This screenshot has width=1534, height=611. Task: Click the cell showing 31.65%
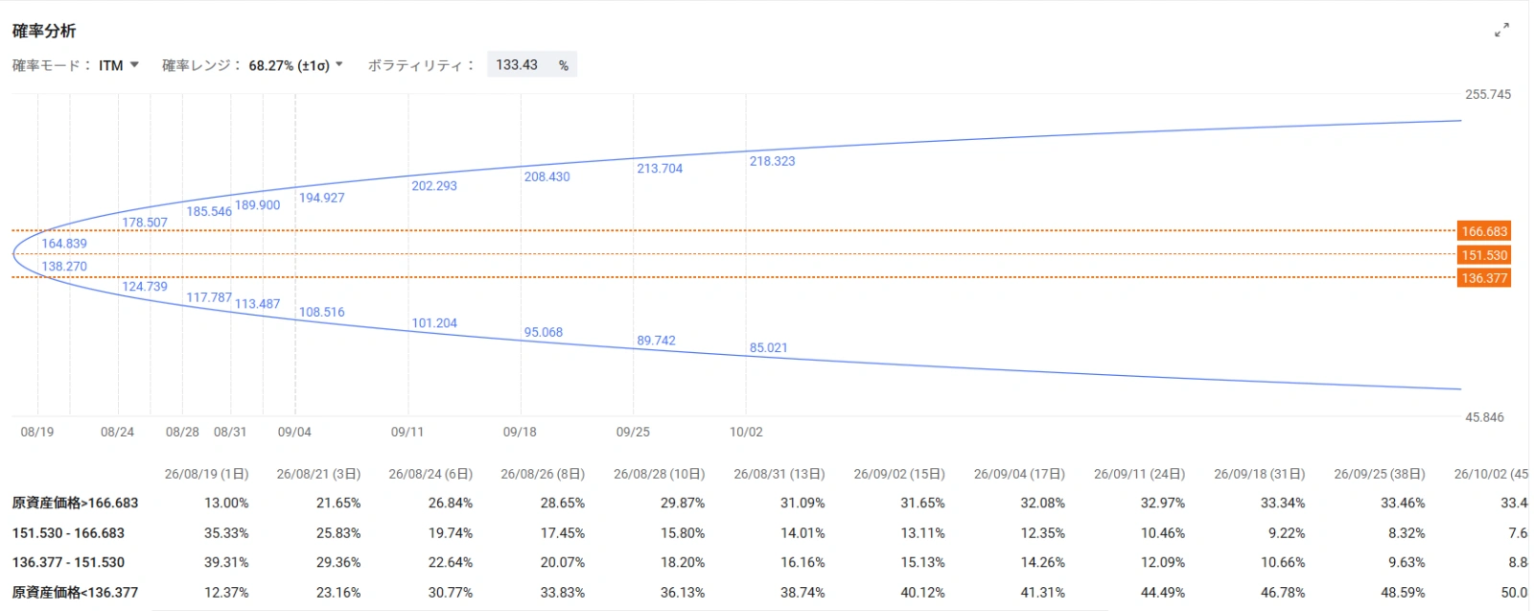(x=922, y=503)
